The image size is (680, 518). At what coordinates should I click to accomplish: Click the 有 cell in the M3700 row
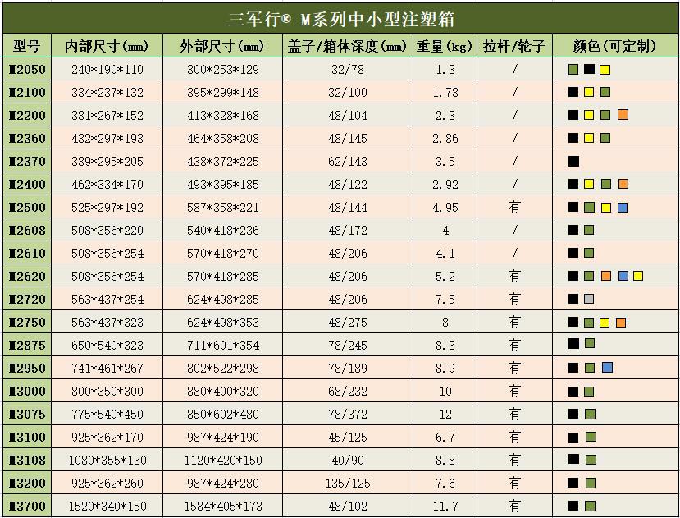(x=514, y=506)
